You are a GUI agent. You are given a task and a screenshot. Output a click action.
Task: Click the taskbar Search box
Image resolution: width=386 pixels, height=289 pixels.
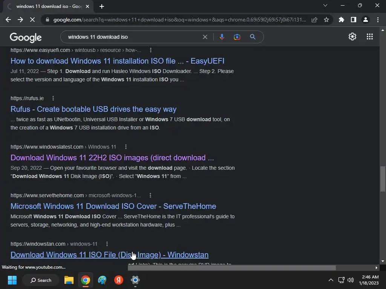tap(41, 280)
